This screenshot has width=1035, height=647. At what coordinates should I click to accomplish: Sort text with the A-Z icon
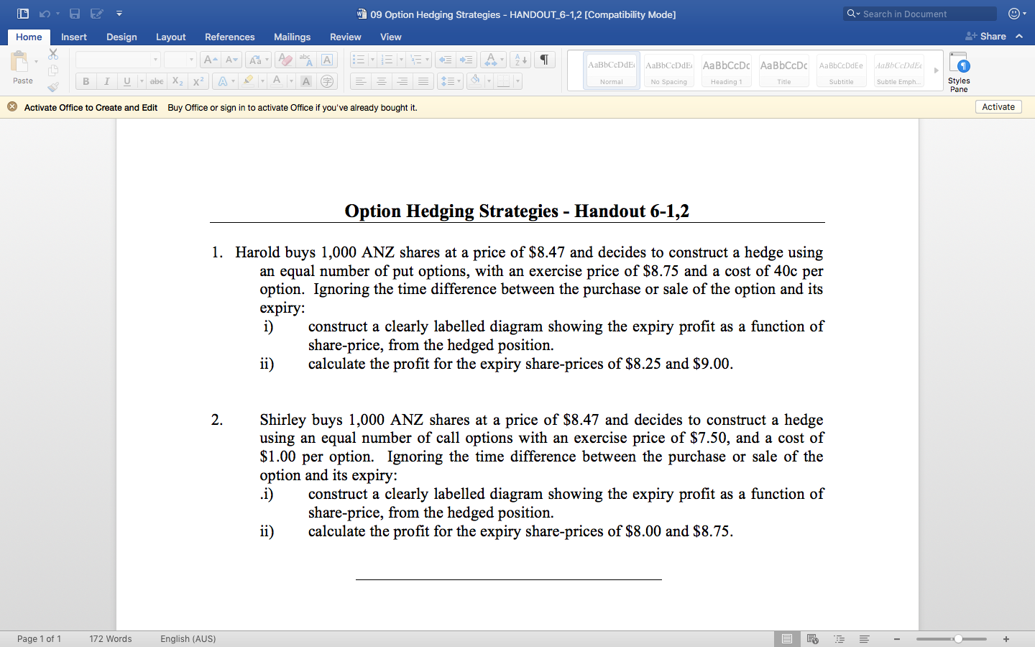[521, 60]
